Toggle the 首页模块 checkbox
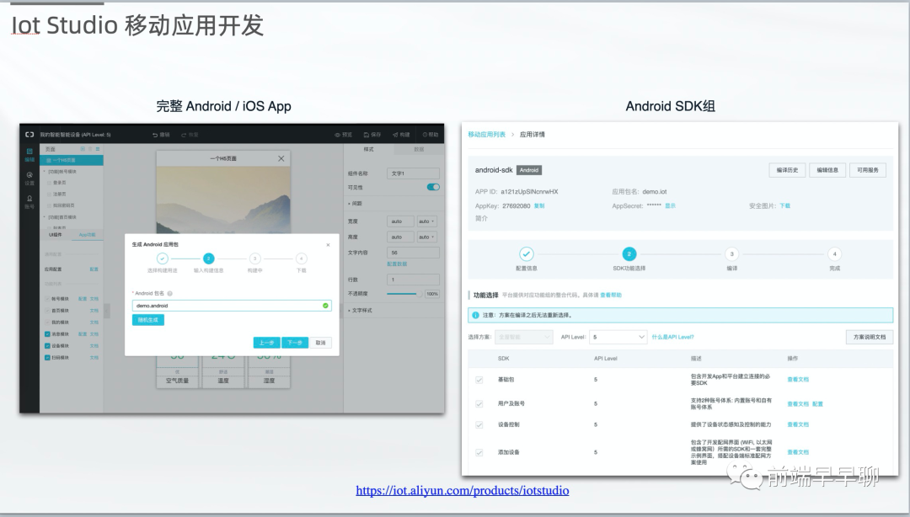The image size is (910, 517). tap(47, 311)
